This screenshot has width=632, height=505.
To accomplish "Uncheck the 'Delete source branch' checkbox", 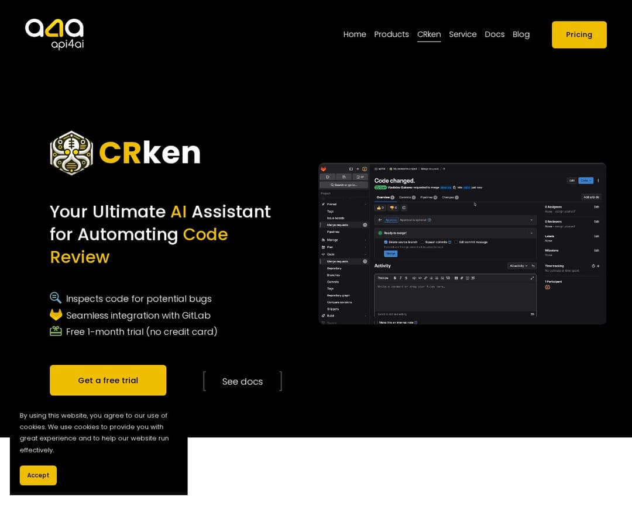I will pyautogui.click(x=386, y=242).
